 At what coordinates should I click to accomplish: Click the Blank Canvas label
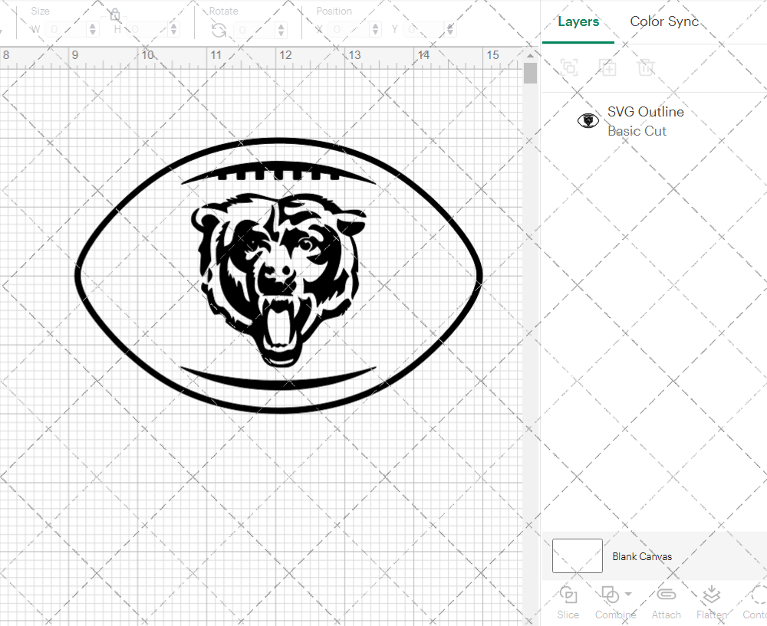[642, 556]
